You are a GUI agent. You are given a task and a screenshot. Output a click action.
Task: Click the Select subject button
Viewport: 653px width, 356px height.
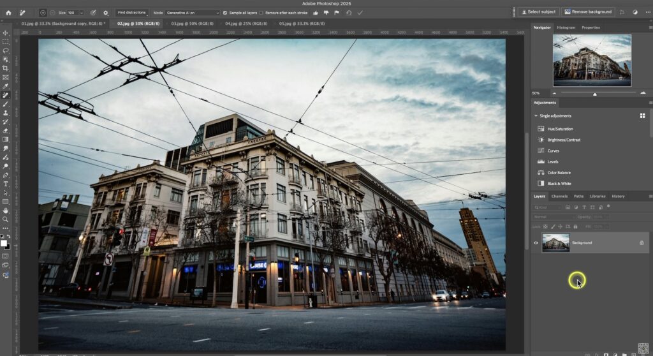538,12
